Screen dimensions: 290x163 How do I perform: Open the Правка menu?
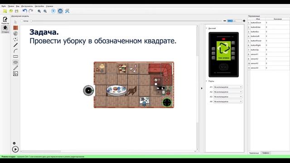[11, 6]
